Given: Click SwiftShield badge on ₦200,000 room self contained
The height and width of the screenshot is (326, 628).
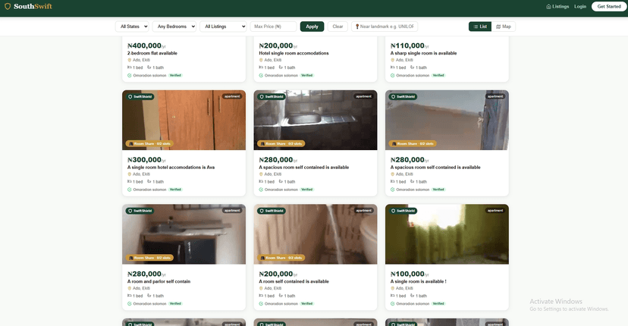Looking at the screenshot, I should (x=271, y=211).
